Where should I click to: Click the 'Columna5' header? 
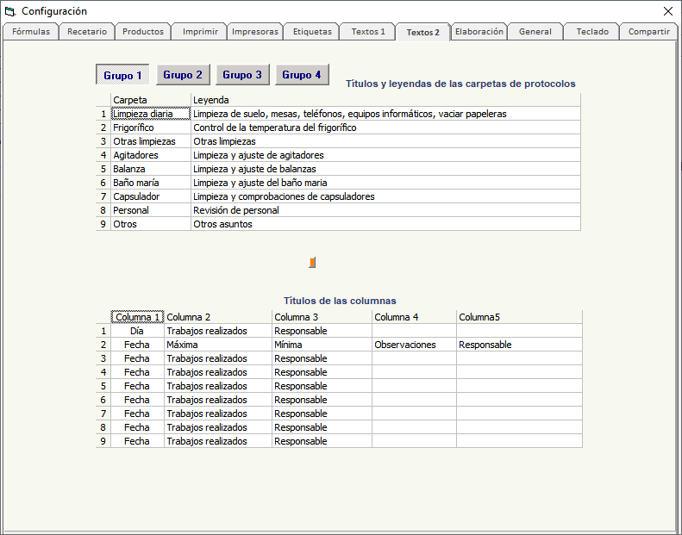[x=519, y=317]
